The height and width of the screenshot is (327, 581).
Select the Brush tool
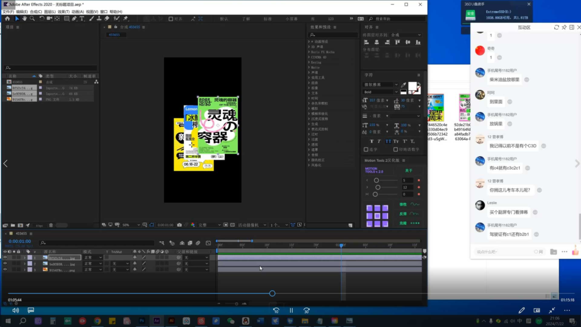91,19
